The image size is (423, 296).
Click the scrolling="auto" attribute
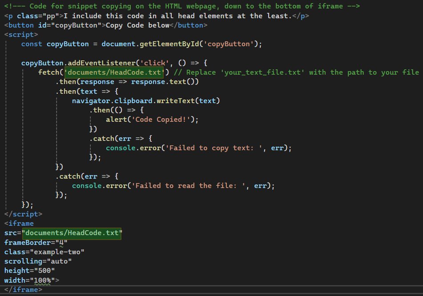[38, 261]
